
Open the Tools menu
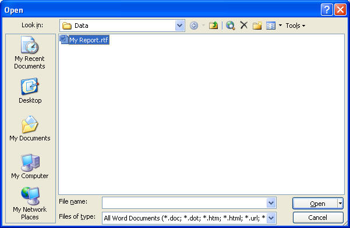pyautogui.click(x=295, y=26)
